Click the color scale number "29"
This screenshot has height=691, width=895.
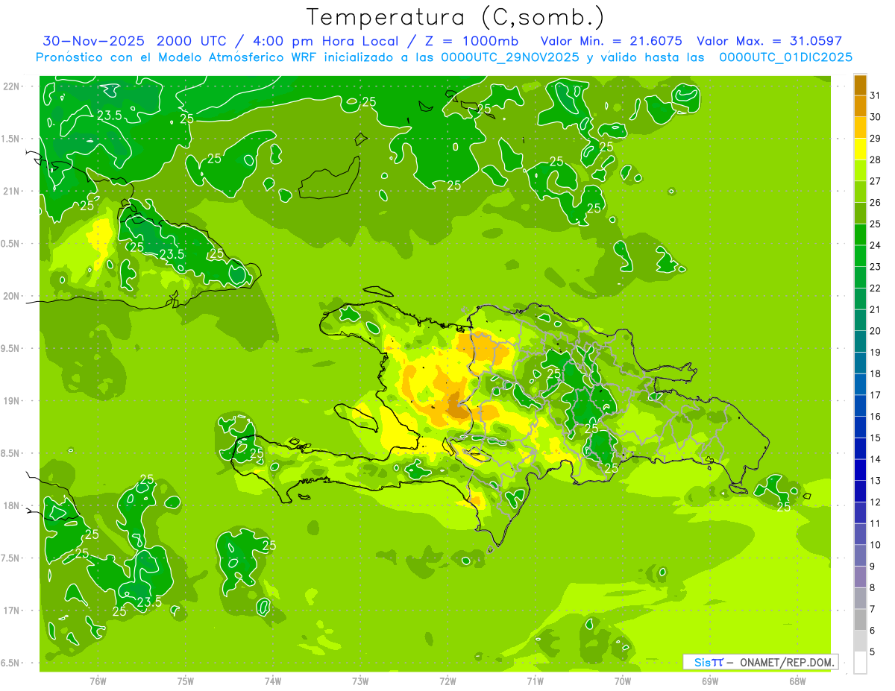[x=875, y=139]
